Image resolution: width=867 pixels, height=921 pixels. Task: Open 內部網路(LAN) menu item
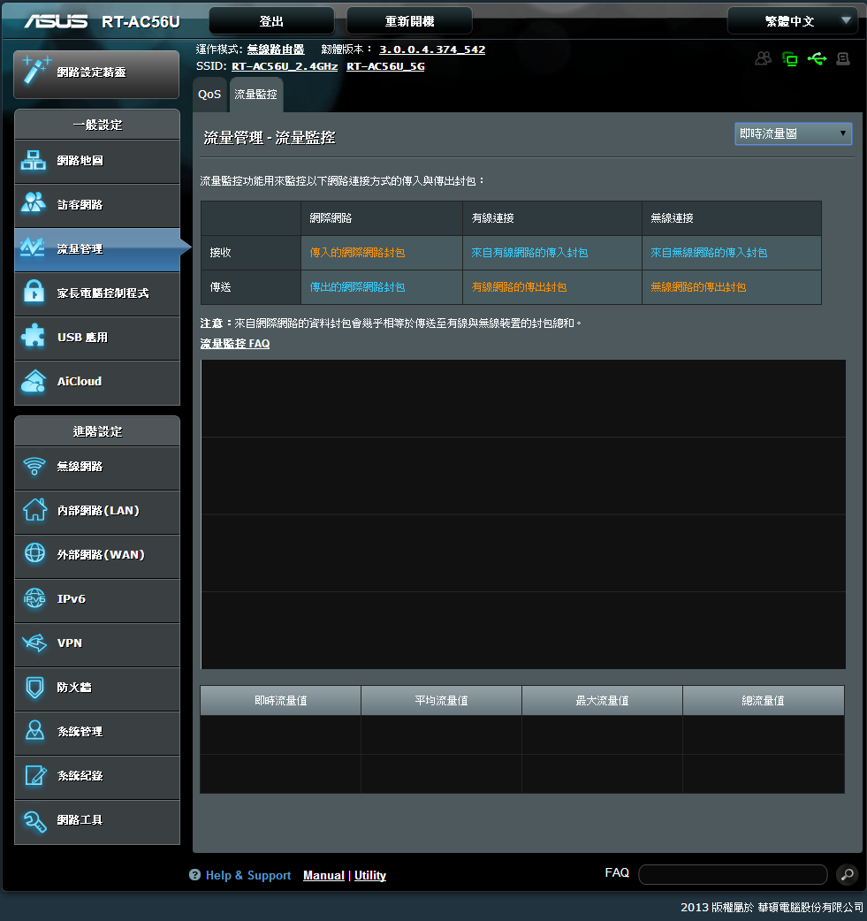tap(97, 511)
